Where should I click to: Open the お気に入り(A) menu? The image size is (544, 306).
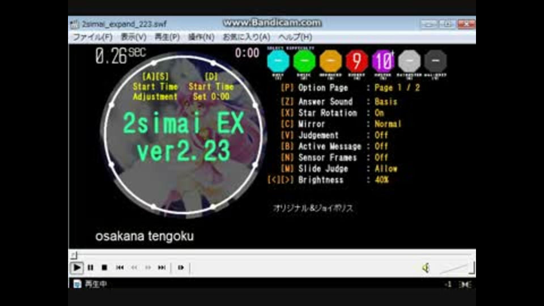click(246, 37)
